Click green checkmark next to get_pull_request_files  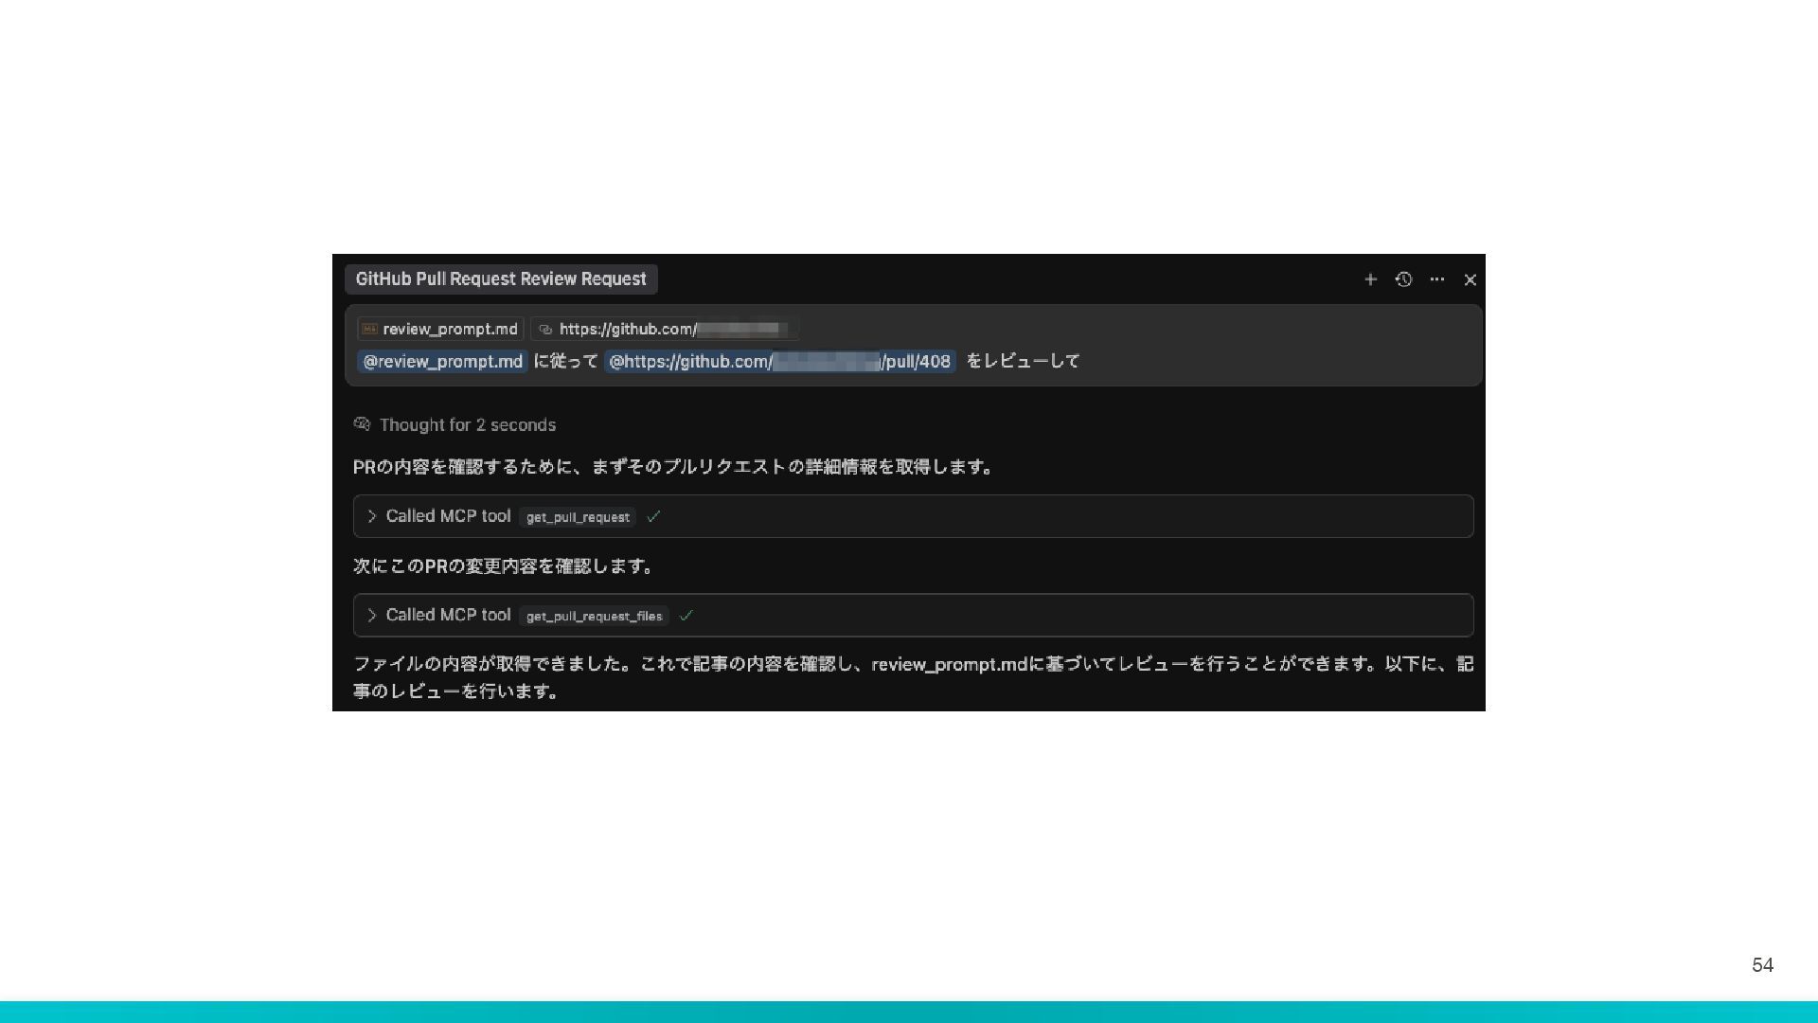[686, 616]
